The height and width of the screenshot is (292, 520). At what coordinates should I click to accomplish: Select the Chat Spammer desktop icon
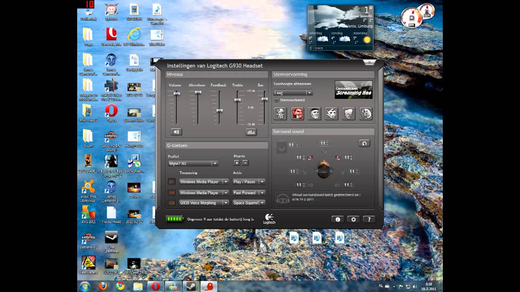[111, 242]
